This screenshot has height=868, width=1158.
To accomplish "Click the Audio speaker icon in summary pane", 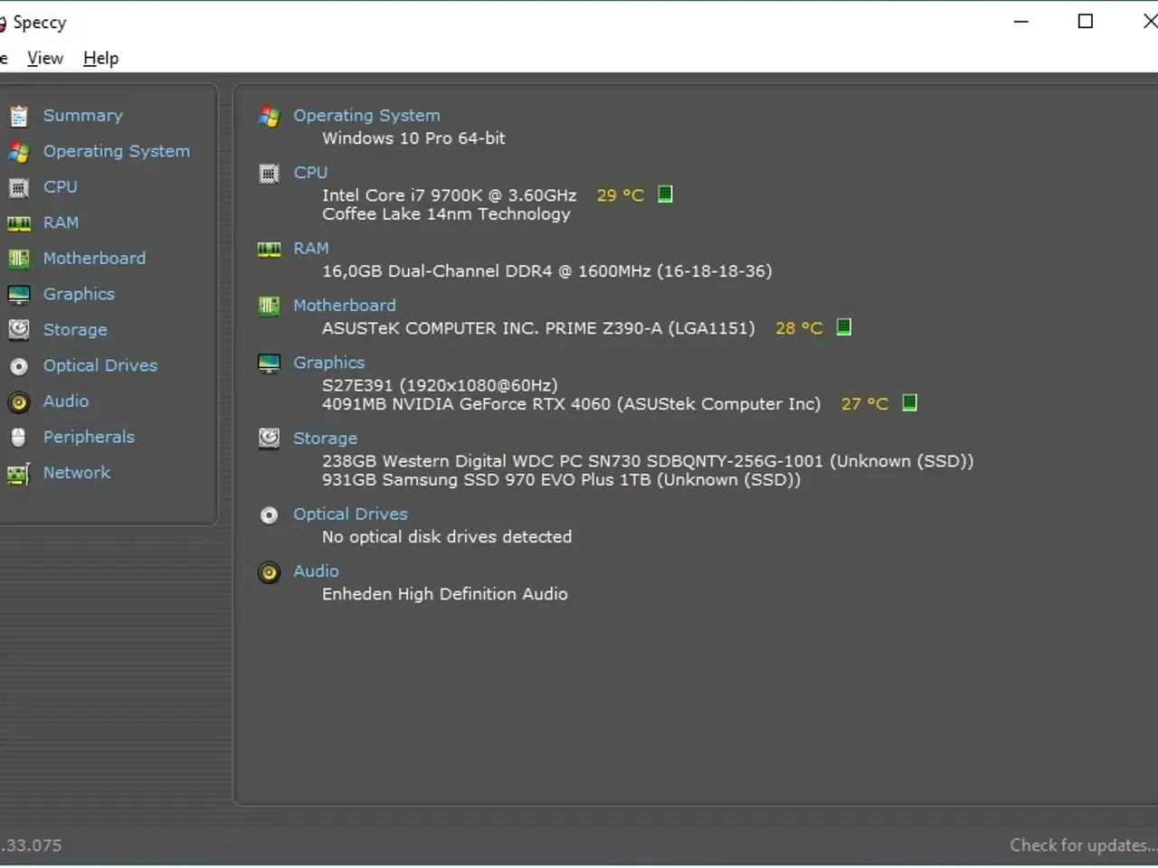I will pyautogui.click(x=269, y=572).
